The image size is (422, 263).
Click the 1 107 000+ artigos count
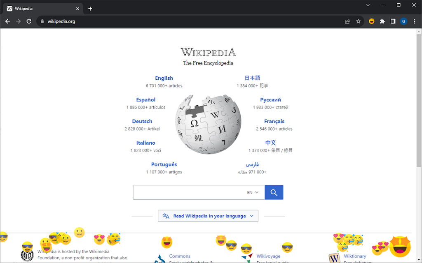[164, 172]
